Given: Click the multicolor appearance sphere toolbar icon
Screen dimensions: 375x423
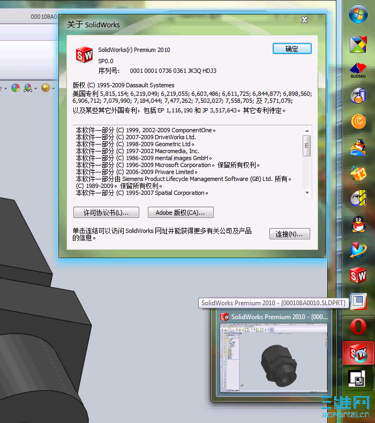Looking at the screenshot, I should [x=16, y=88].
